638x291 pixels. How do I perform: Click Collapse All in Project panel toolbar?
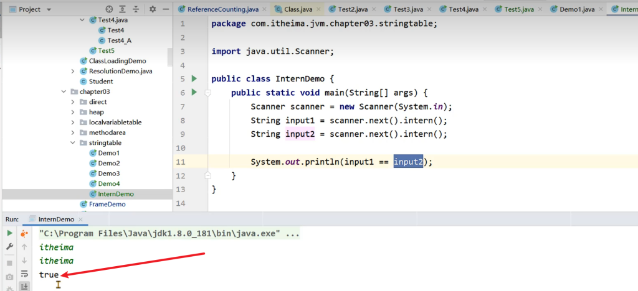136,9
